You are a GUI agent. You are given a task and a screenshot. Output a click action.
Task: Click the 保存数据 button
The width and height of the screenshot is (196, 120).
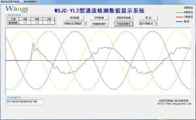point(74,18)
